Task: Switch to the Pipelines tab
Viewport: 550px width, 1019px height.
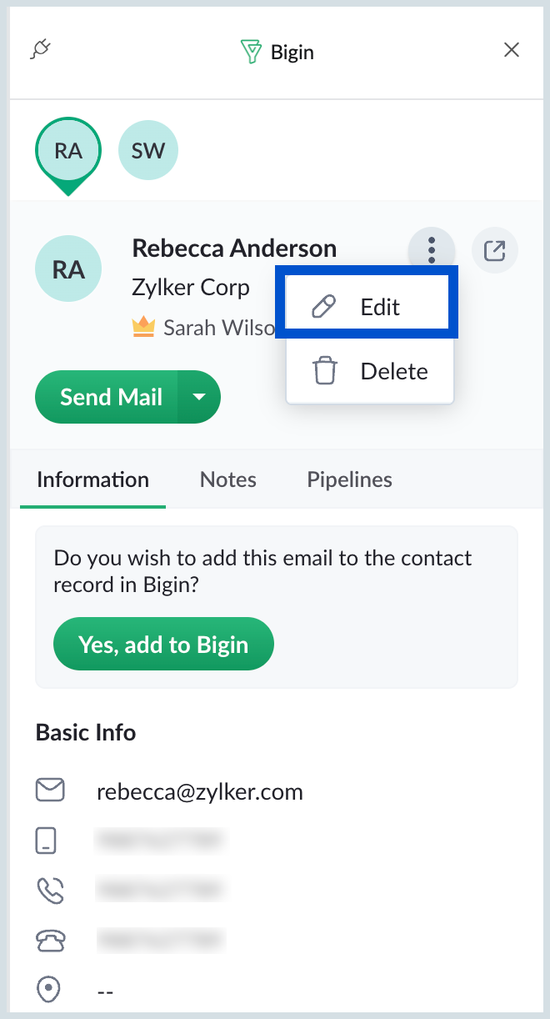Action: 350,479
